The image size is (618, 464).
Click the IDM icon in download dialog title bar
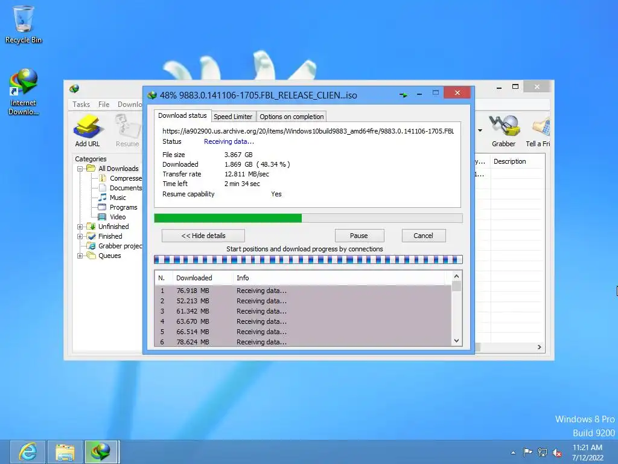coord(152,95)
